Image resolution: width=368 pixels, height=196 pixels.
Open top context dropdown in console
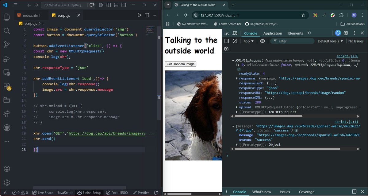point(249,41)
